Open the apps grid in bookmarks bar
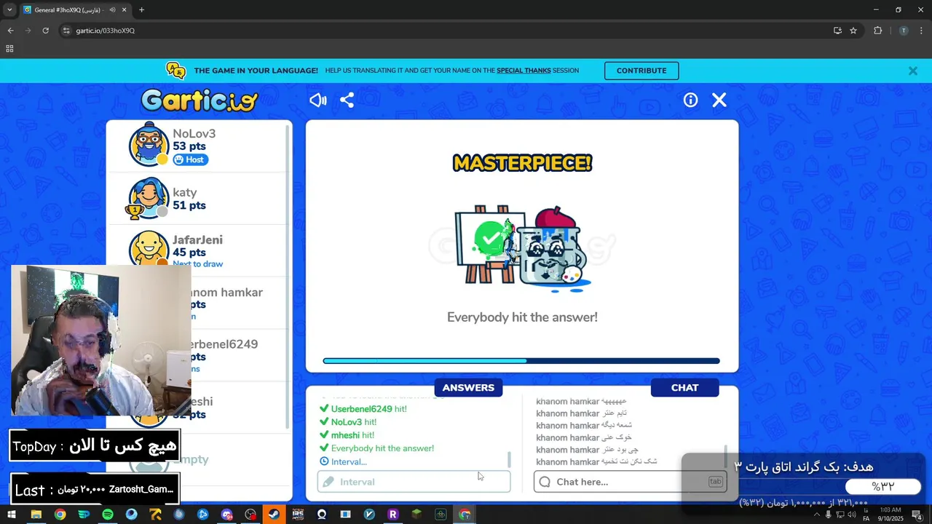932x524 pixels. pos(9,49)
